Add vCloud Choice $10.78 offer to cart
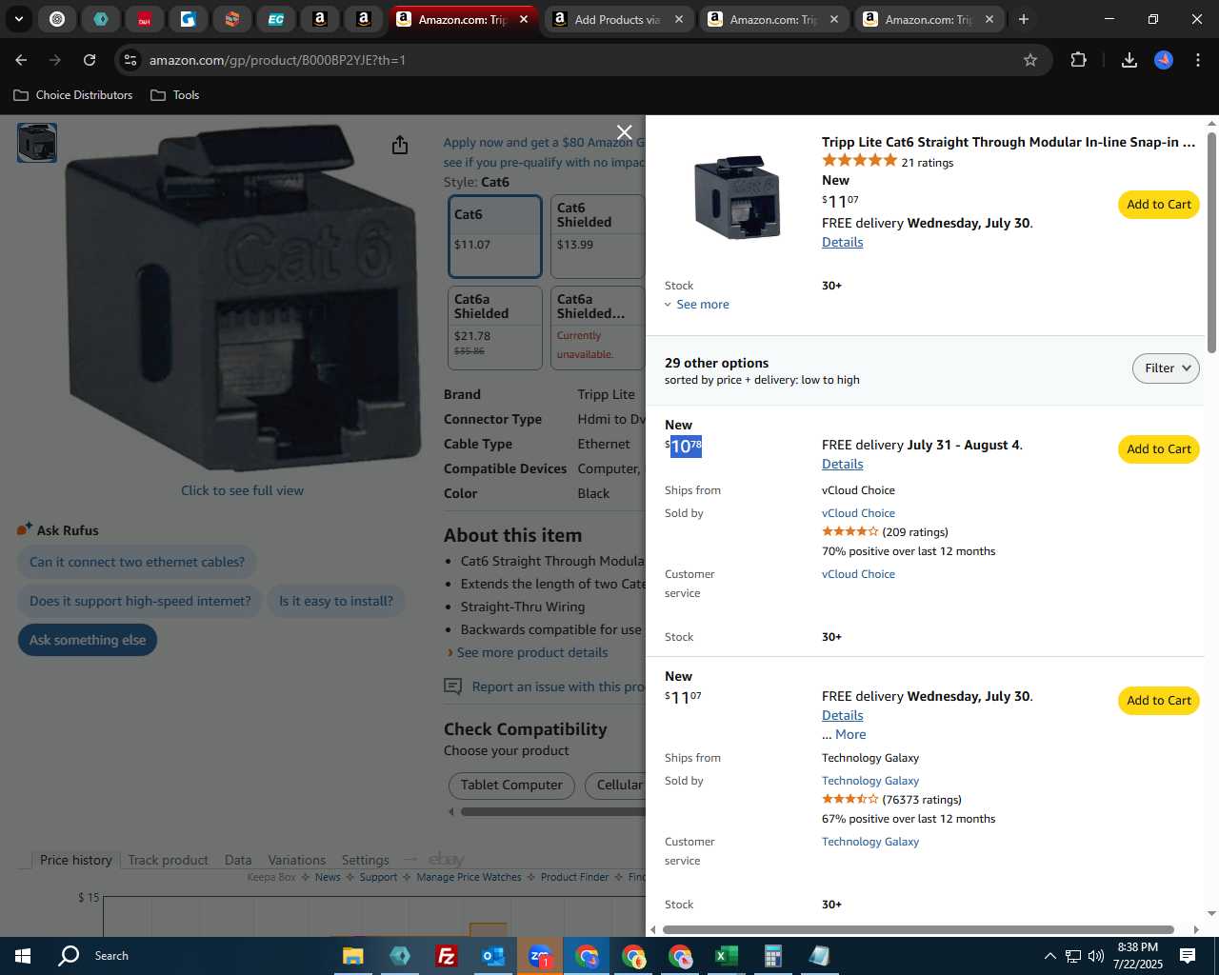Image resolution: width=1219 pixels, height=975 pixels. click(x=1159, y=449)
